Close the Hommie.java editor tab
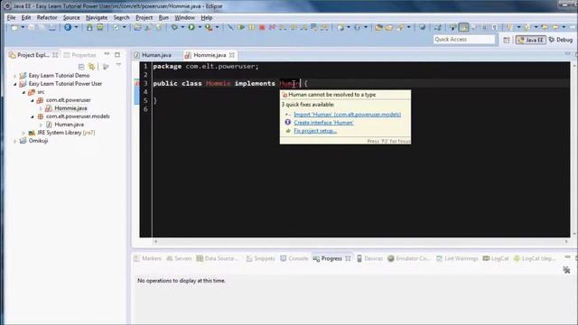578x325 pixels. click(x=232, y=55)
